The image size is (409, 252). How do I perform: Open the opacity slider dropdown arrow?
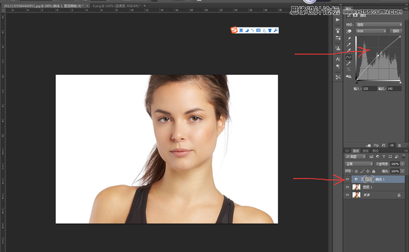[x=402, y=164]
